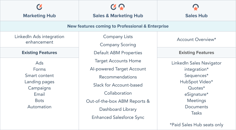Click Target Accounts Home entry
Screen dimensions: 236x130
(x=118, y=61)
